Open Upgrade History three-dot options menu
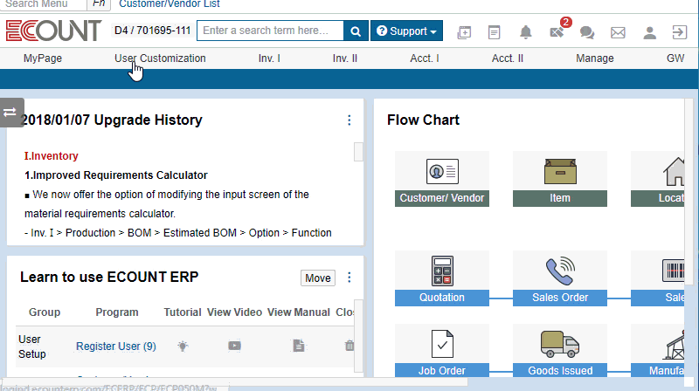This screenshot has height=391, width=699. [x=349, y=120]
